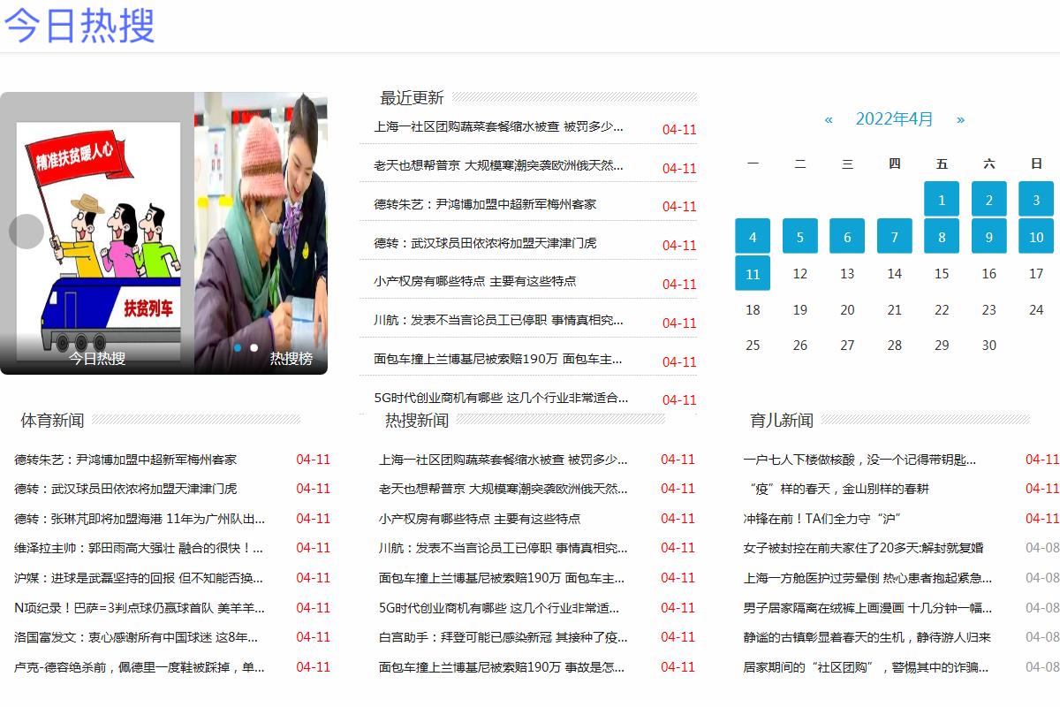Screen dimensions: 1060x707
Task: Open the 育儿新闻 section heading
Action: tap(782, 421)
